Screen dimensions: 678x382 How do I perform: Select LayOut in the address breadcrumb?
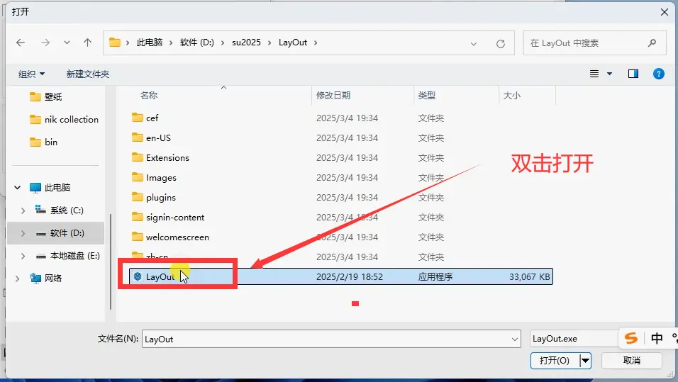293,43
